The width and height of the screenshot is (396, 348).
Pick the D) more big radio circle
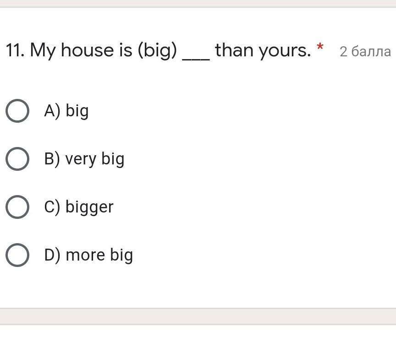pos(17,255)
